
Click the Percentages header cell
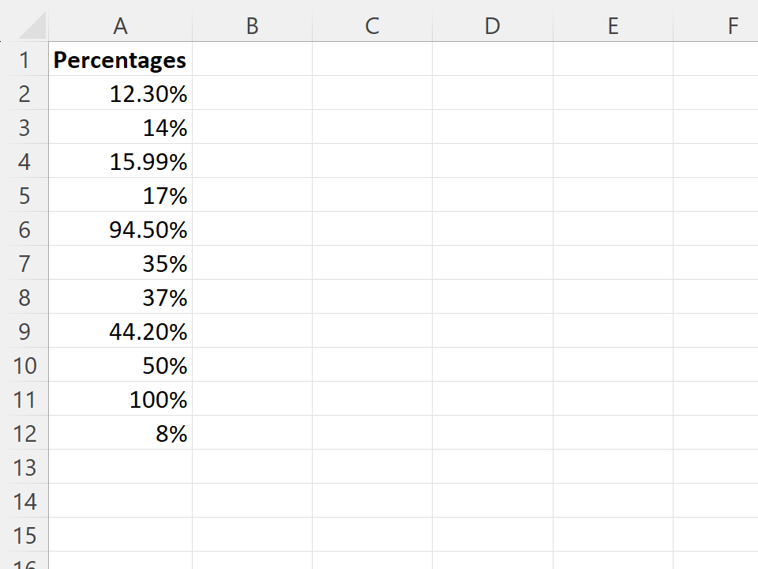(x=120, y=59)
